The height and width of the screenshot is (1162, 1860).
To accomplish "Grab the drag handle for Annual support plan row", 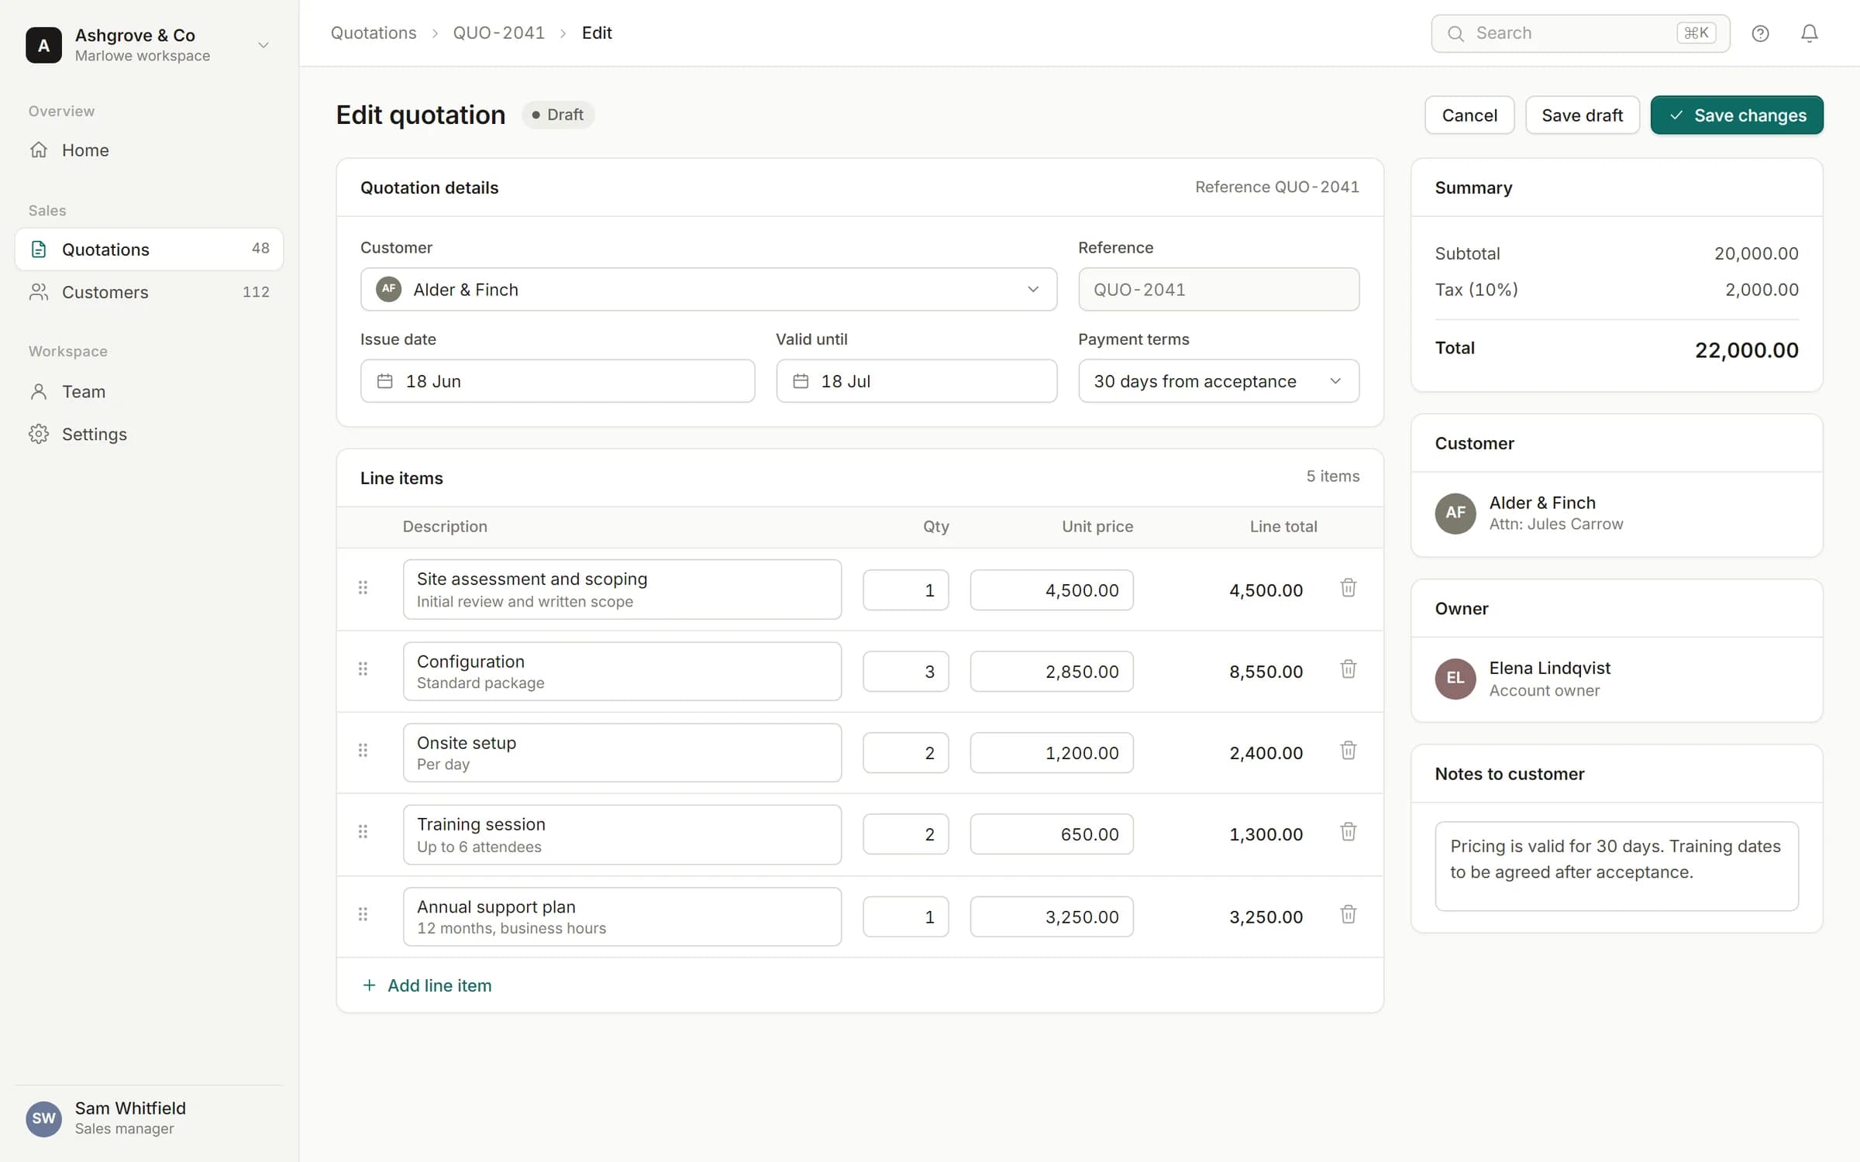I will click(x=363, y=915).
